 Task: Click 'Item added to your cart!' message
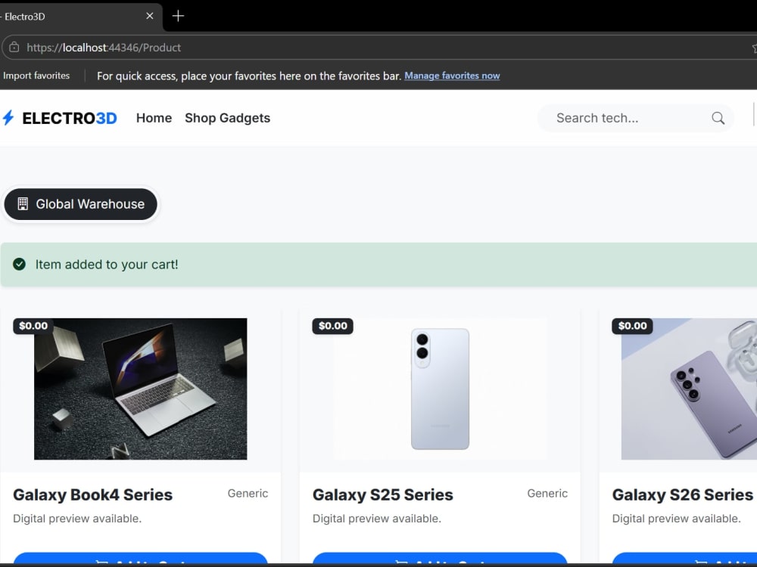click(107, 264)
